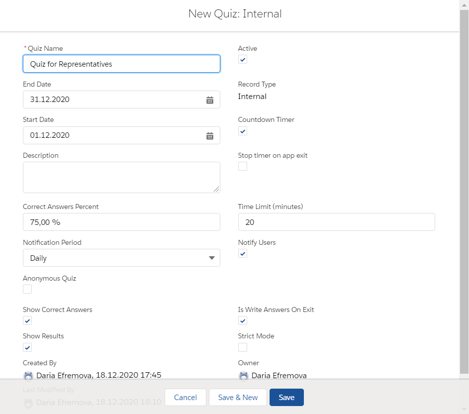Check the Anonymous Quiz checkbox

[27, 289]
